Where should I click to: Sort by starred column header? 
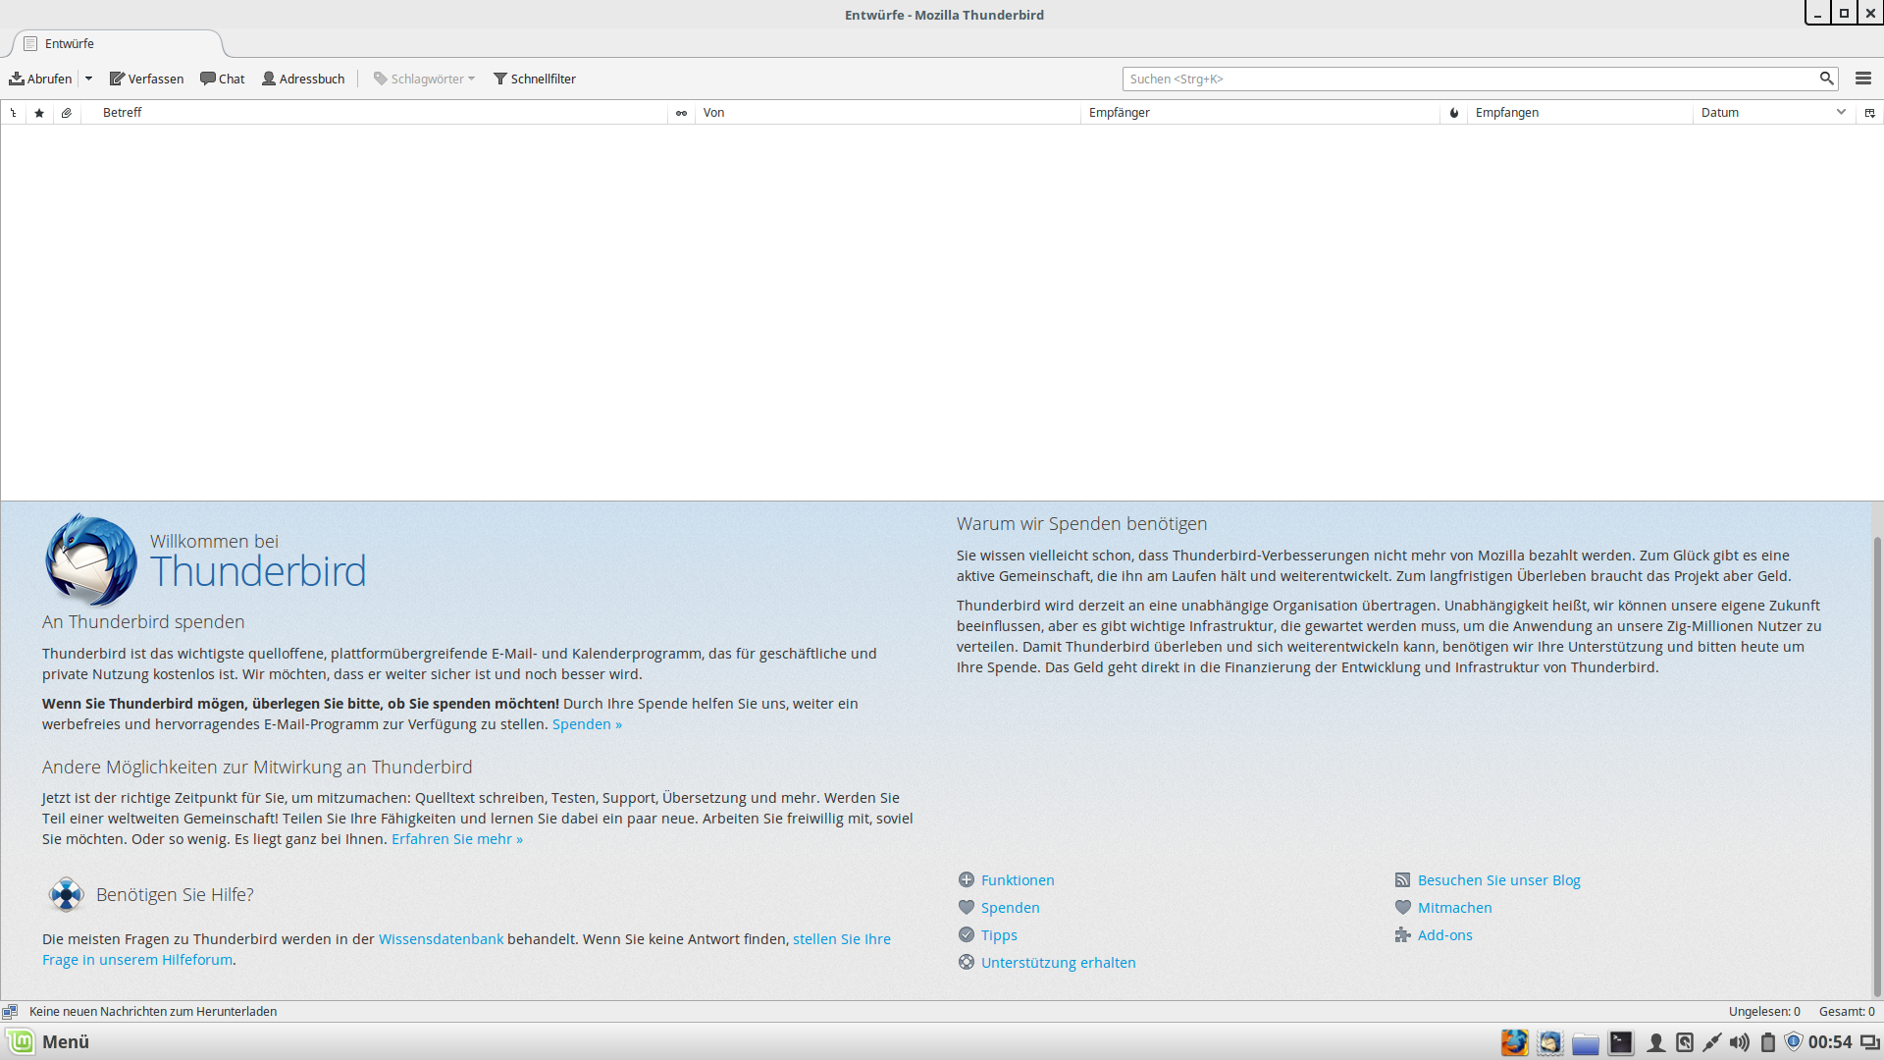[x=39, y=113]
